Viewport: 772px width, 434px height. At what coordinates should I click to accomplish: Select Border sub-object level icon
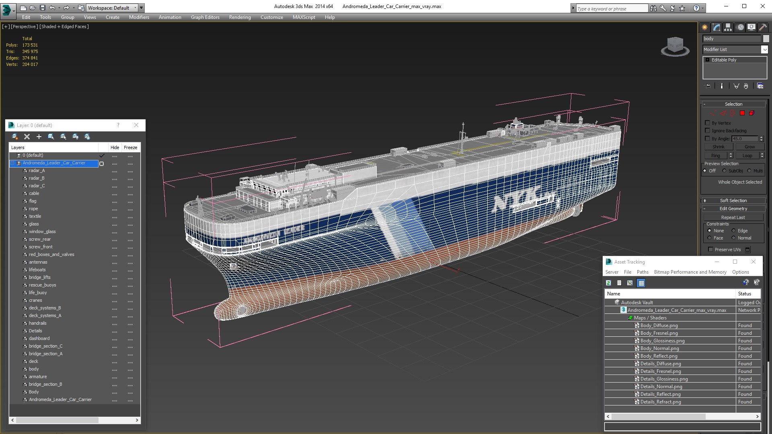[x=733, y=113]
